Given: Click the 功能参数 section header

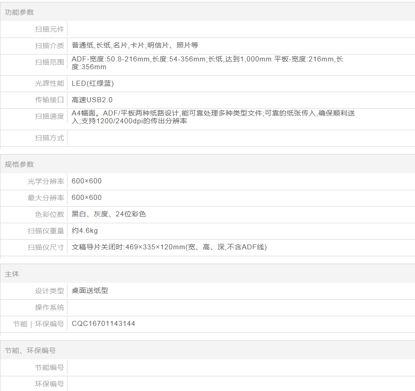Looking at the screenshot, I should (19, 12).
